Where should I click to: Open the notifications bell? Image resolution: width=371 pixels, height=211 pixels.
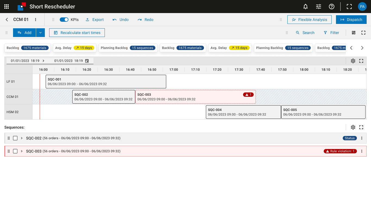(306, 7)
